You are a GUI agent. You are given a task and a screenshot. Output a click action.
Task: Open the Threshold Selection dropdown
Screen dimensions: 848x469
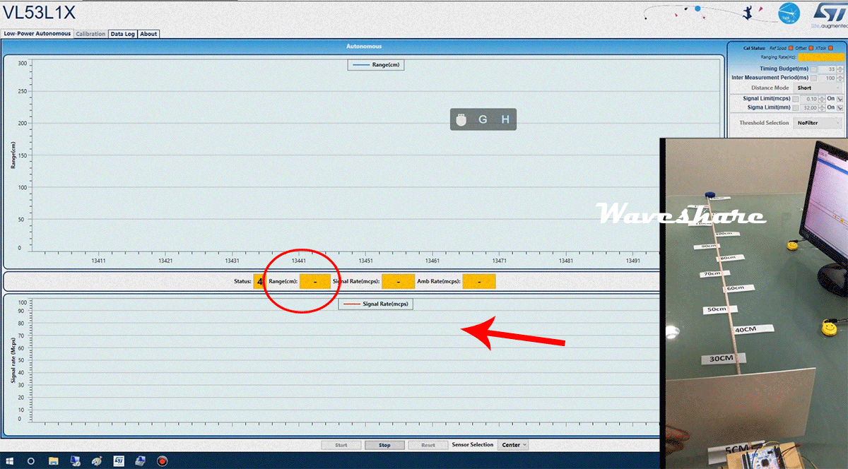click(x=818, y=123)
